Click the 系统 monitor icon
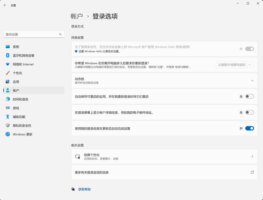Image resolution: width=263 pixels, height=200 pixels. click(x=7, y=47)
